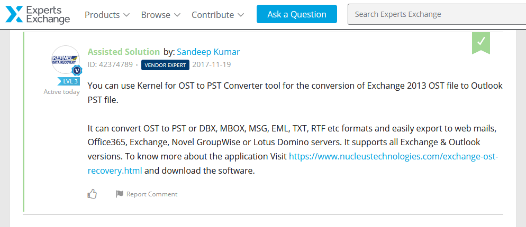Click the VENDOR EXPERT badge

[x=166, y=65]
